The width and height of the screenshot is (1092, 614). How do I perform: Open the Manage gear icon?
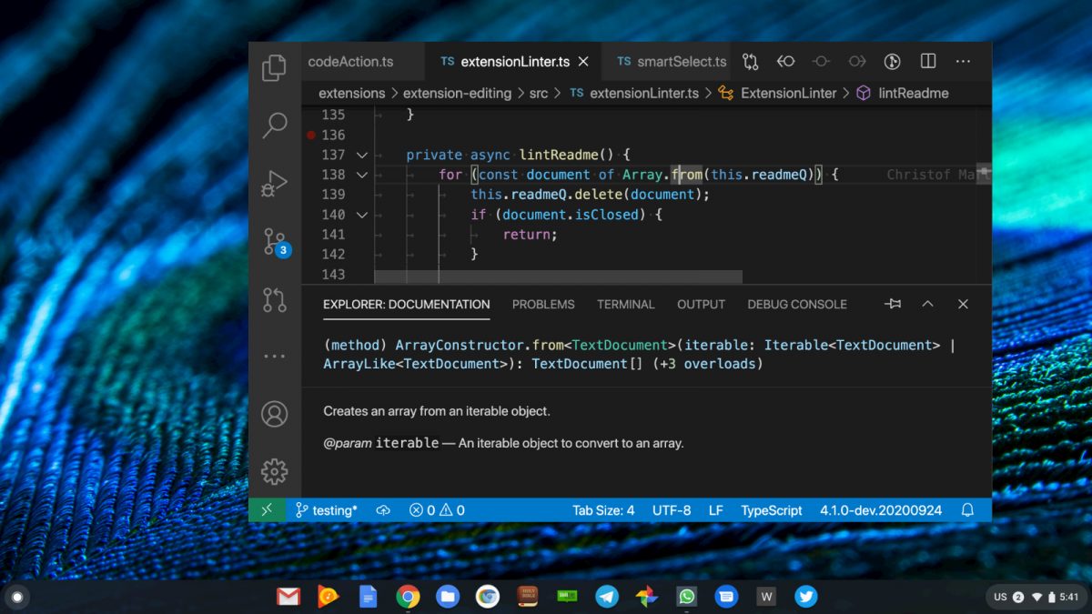(x=274, y=471)
